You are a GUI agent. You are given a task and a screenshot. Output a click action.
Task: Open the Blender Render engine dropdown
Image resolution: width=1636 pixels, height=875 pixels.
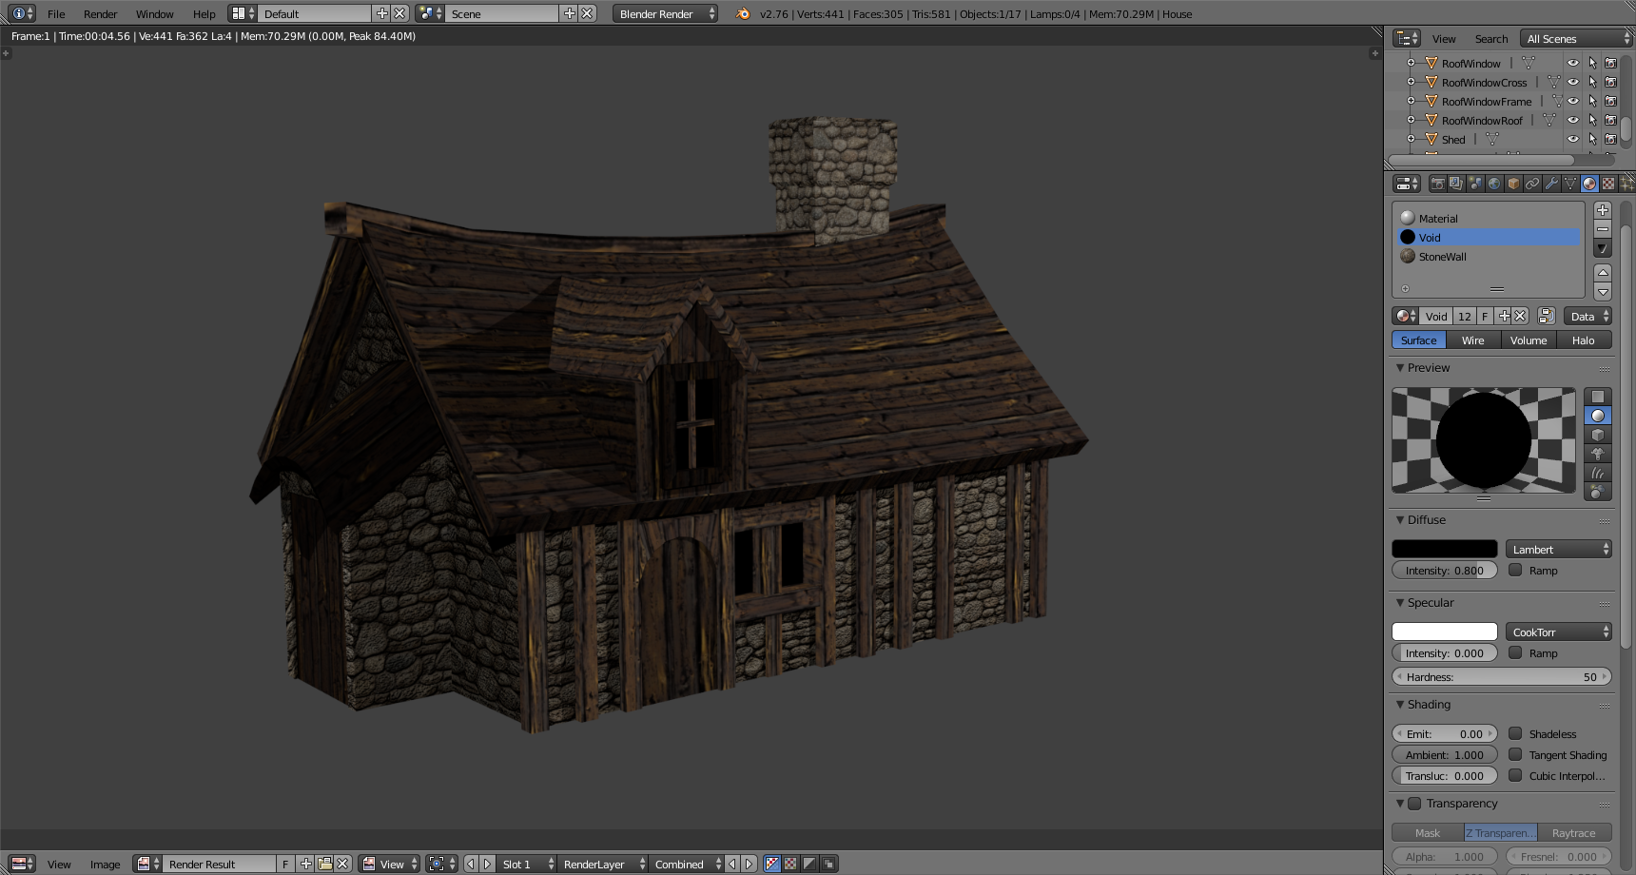pos(665,13)
